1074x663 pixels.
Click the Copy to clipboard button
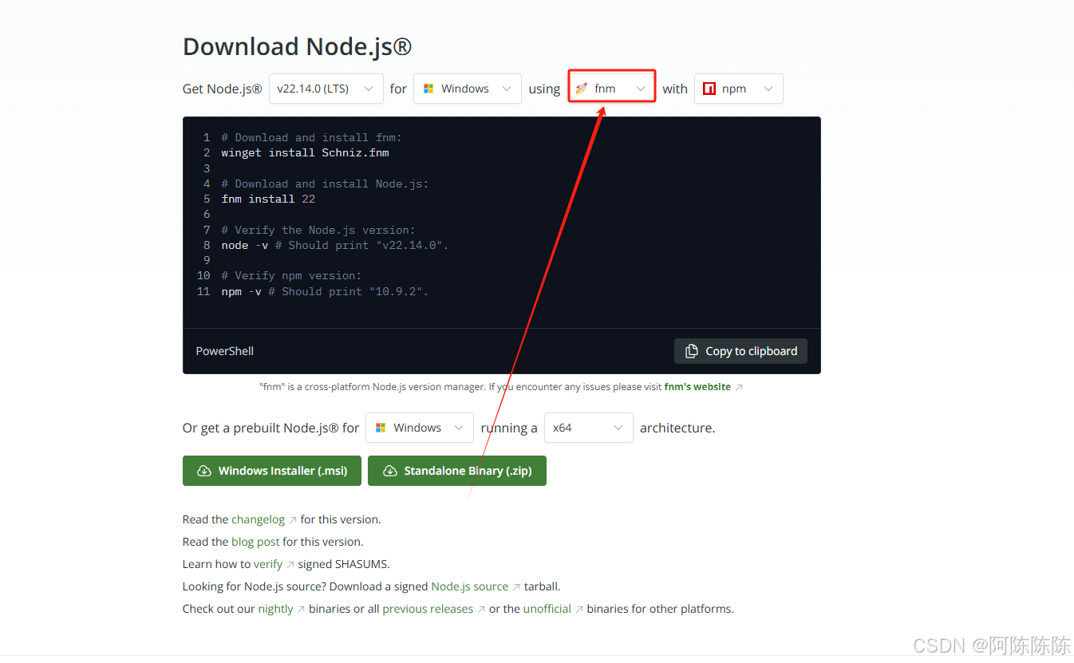click(740, 351)
